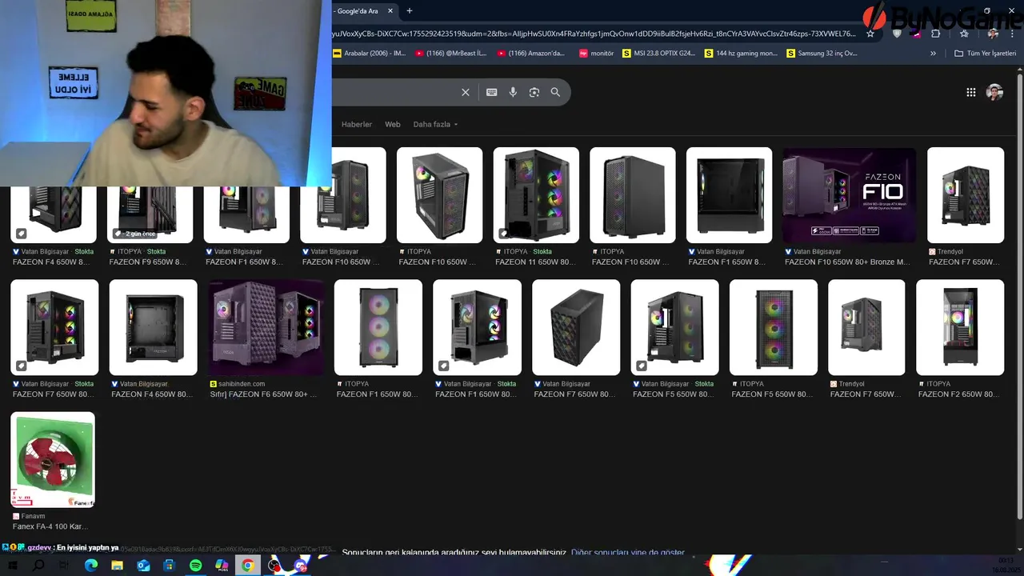Open the Google account avatar menu

[994, 92]
